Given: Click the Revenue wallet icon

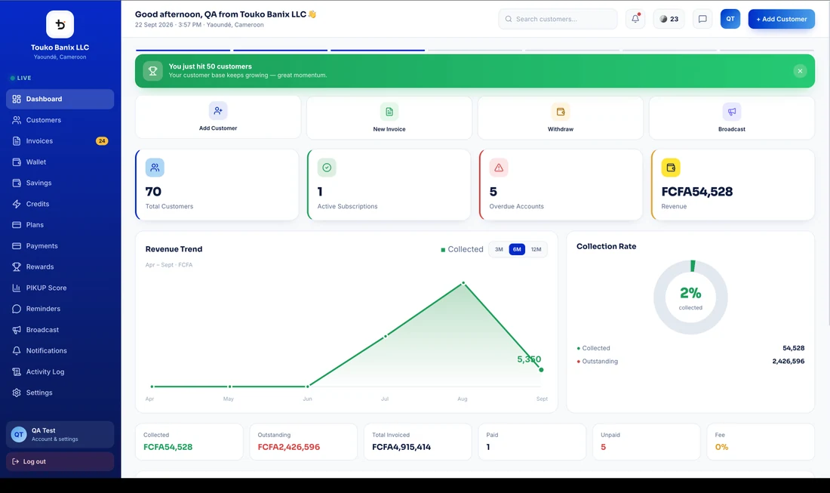Looking at the screenshot, I should [671, 168].
